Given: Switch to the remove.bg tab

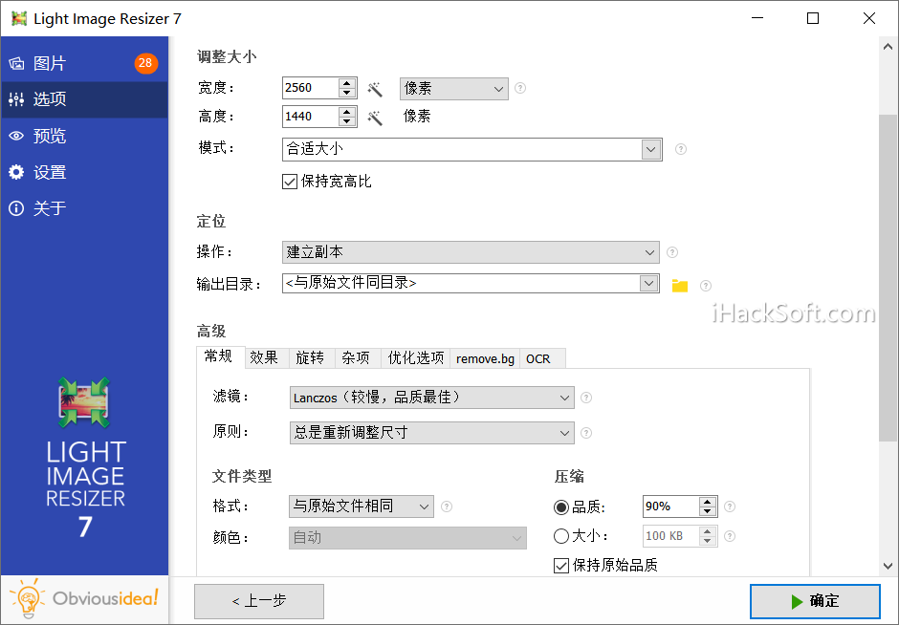Looking at the screenshot, I should 485,358.
